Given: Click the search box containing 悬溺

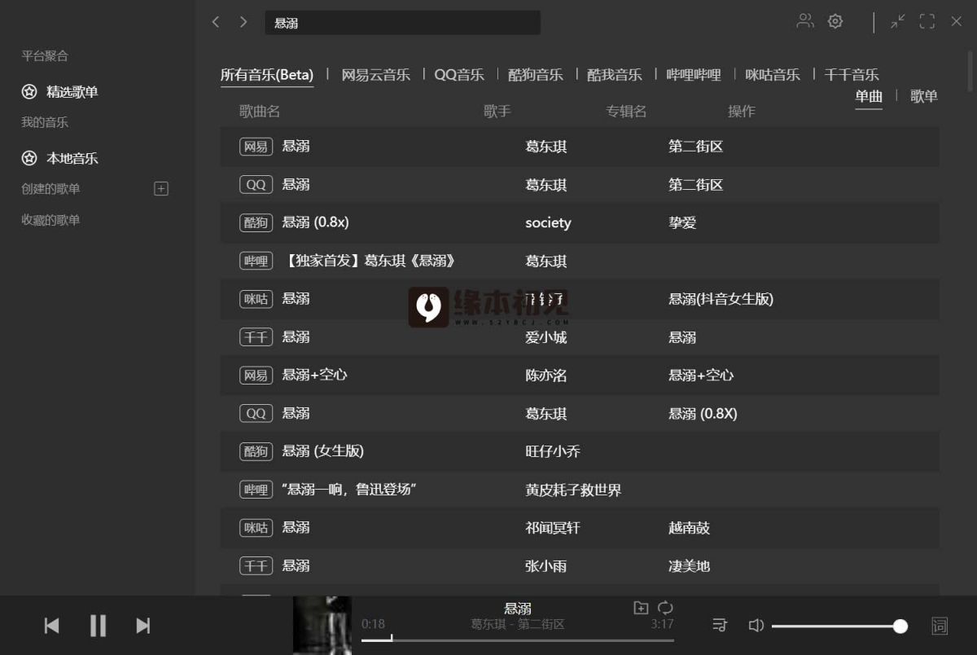Looking at the screenshot, I should point(402,23).
